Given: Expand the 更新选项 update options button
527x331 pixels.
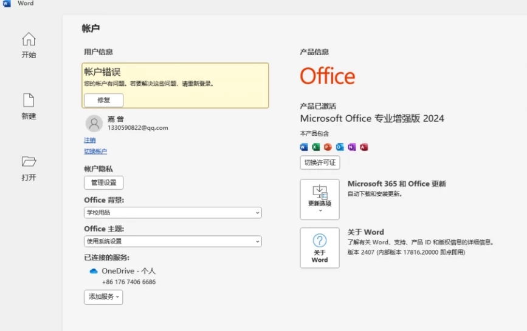Looking at the screenshot, I should tap(320, 199).
